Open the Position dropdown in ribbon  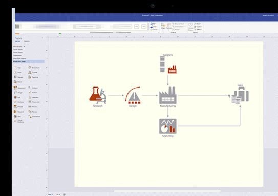pyautogui.click(x=169, y=26)
